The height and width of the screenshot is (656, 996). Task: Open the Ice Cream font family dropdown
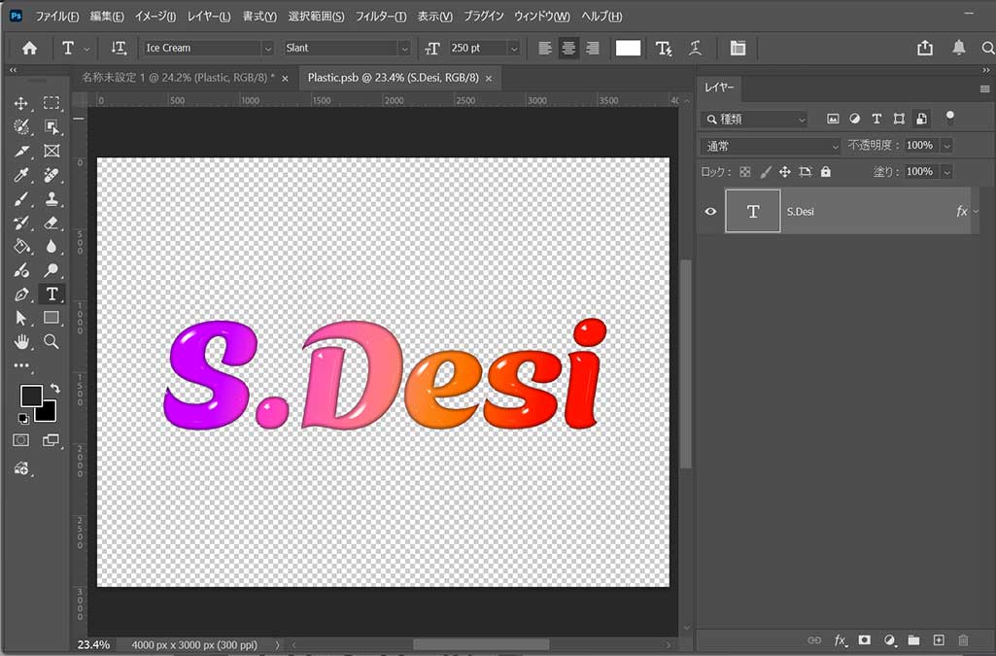pos(267,48)
